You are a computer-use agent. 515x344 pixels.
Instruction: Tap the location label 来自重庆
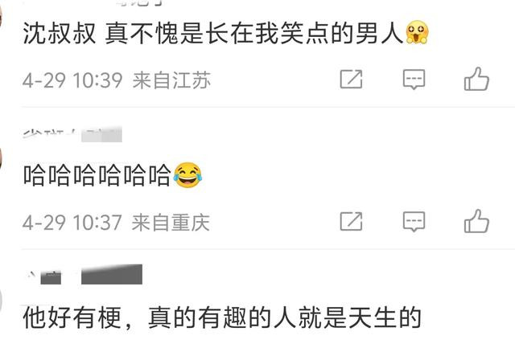(x=171, y=223)
